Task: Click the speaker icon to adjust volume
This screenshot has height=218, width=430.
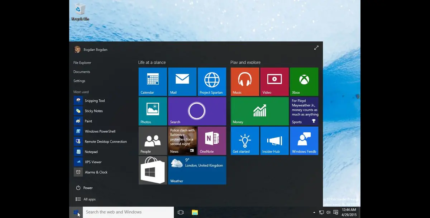Action: click(x=328, y=212)
